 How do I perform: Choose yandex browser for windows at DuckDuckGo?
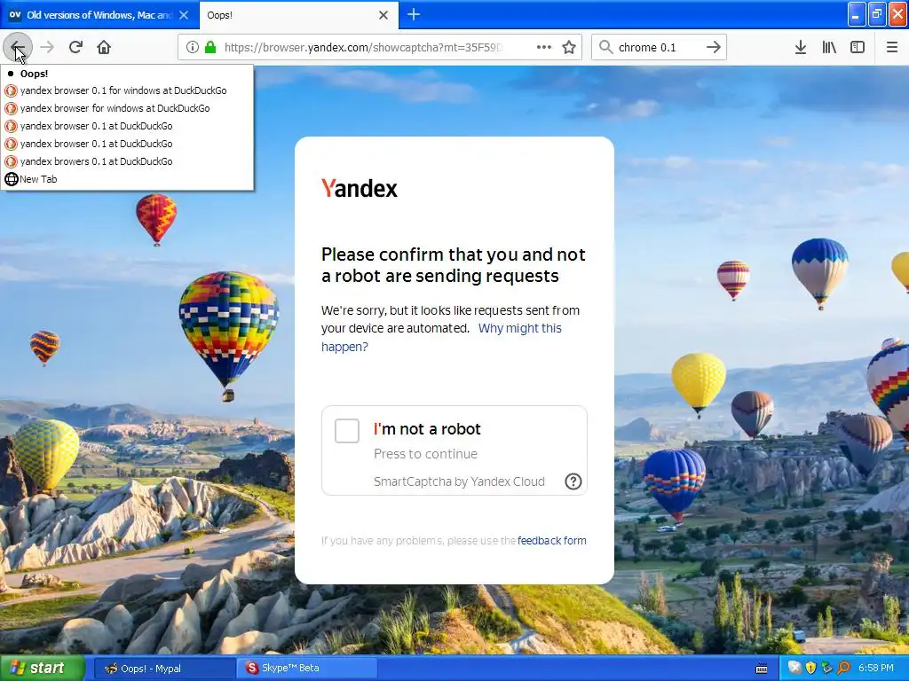coord(127,108)
